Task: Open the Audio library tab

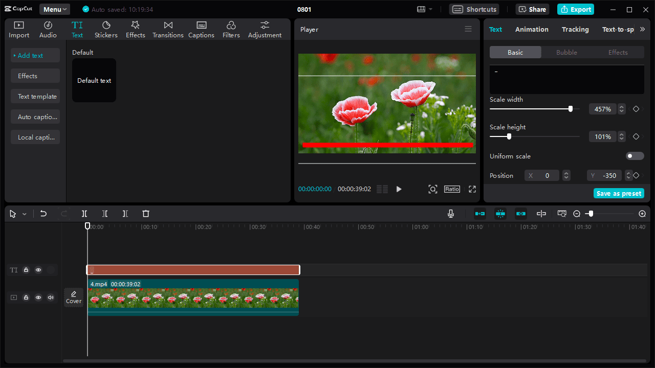Action: pyautogui.click(x=48, y=30)
